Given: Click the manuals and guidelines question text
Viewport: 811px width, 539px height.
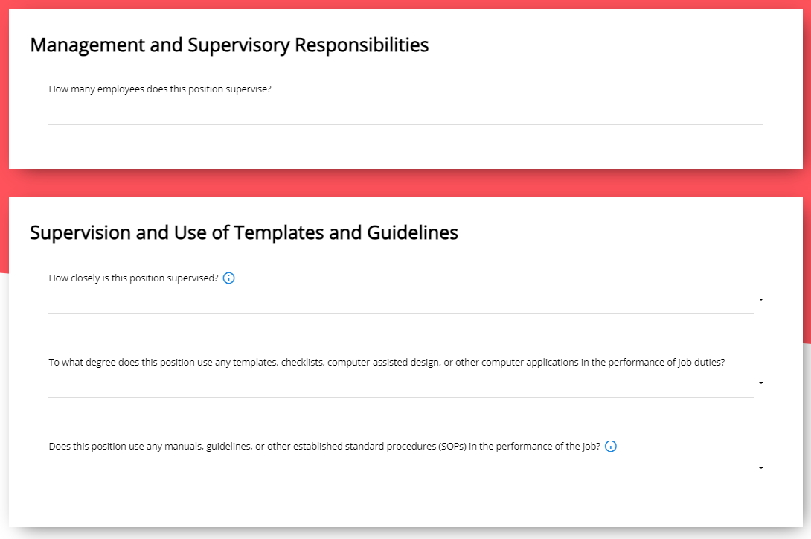Looking at the screenshot, I should 324,447.
